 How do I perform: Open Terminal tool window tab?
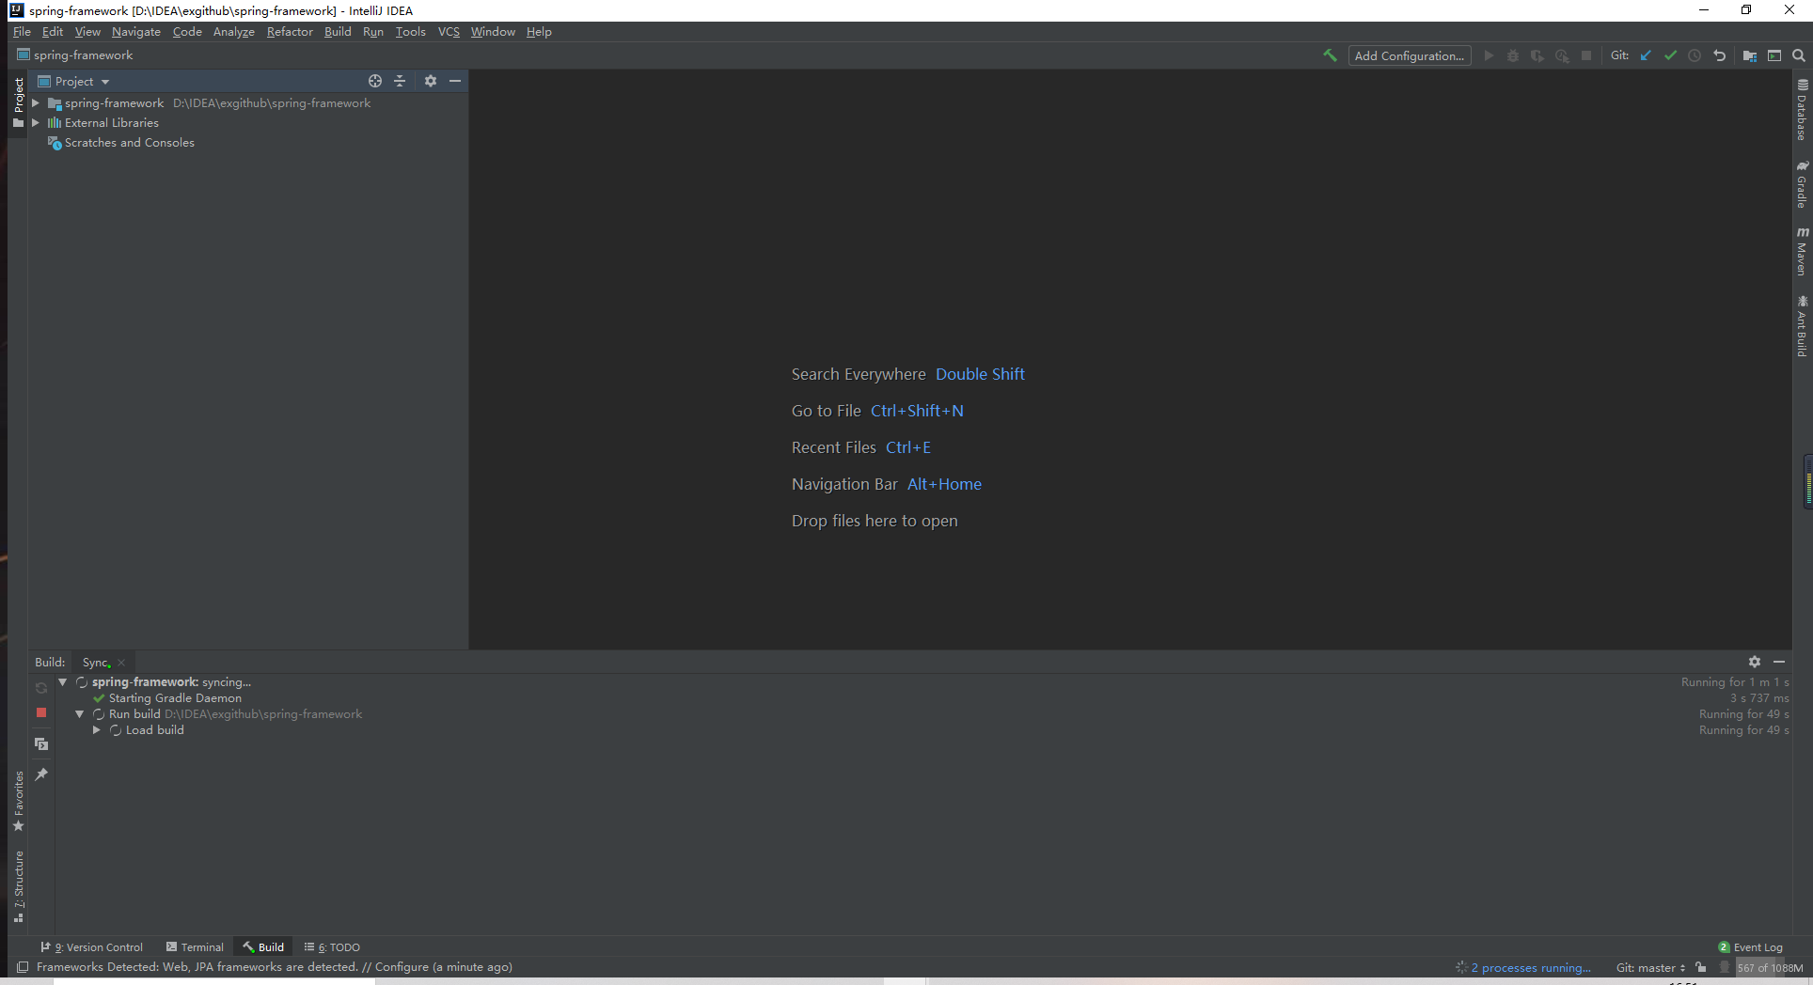tap(195, 947)
